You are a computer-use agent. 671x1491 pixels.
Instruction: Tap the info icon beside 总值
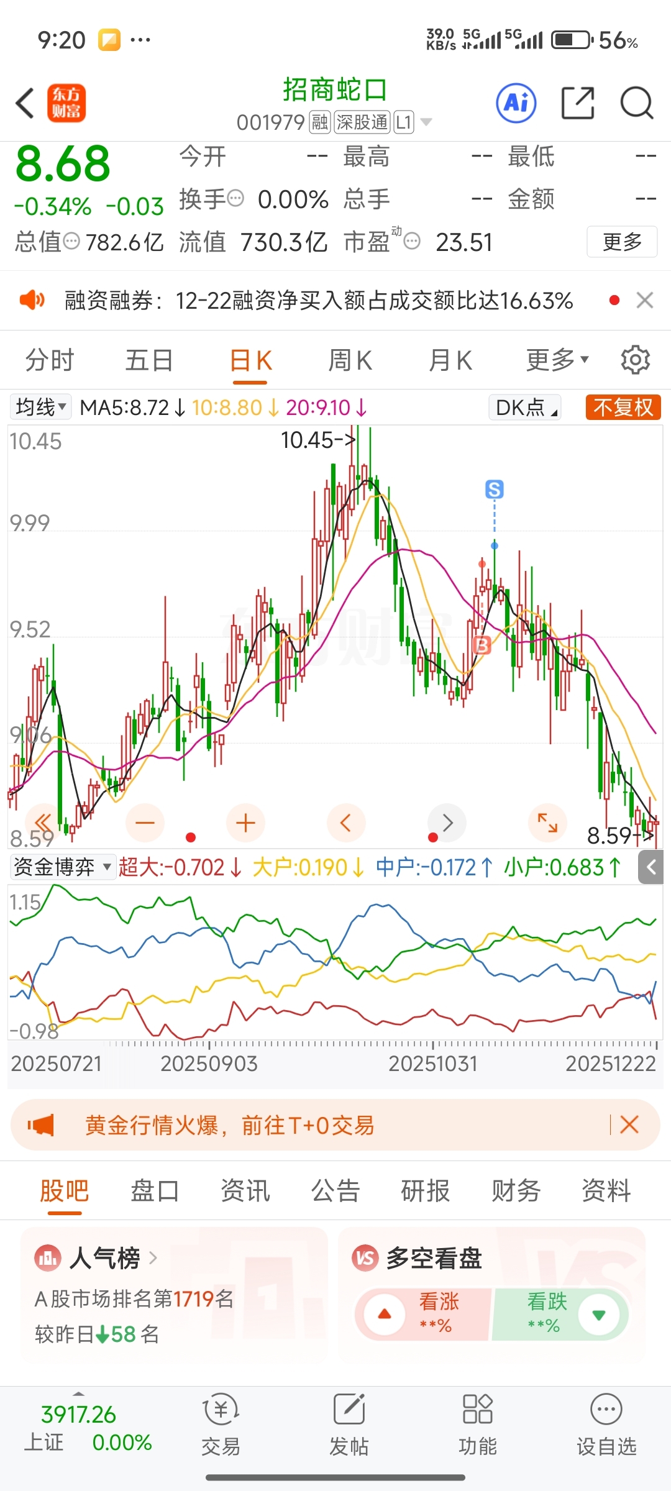(x=72, y=241)
